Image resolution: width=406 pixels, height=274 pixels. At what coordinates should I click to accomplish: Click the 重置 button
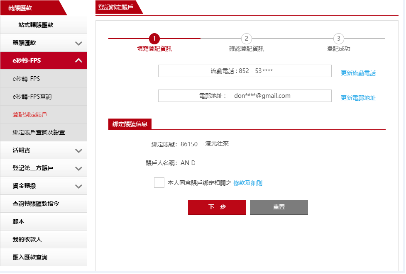279,207
